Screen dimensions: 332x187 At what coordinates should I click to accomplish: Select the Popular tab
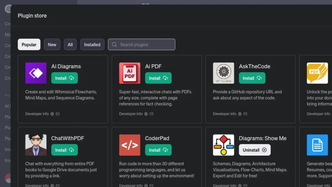(x=29, y=44)
